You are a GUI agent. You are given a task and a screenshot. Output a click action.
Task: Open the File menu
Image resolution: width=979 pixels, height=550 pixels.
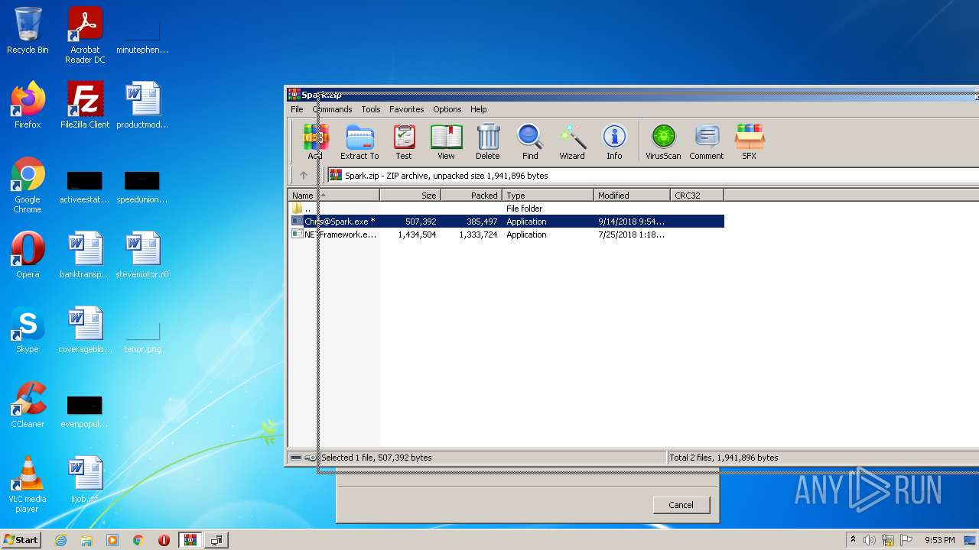tap(297, 109)
